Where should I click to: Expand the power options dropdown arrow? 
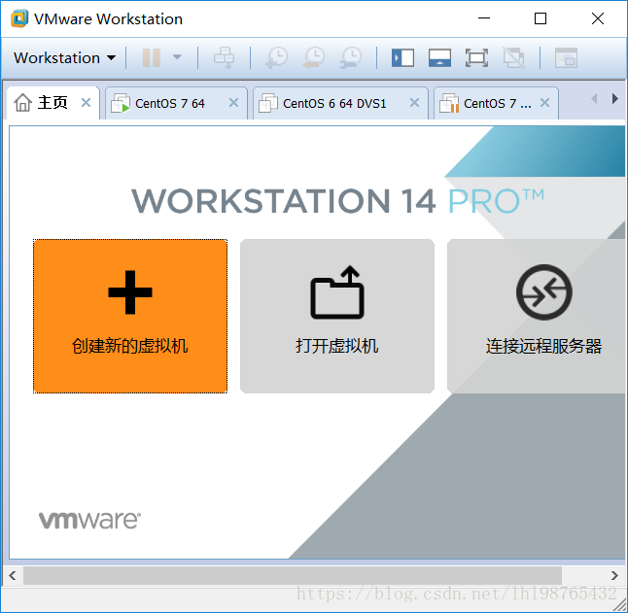(x=177, y=58)
